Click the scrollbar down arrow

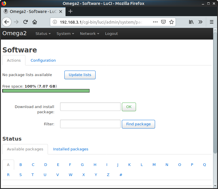click(x=215, y=186)
